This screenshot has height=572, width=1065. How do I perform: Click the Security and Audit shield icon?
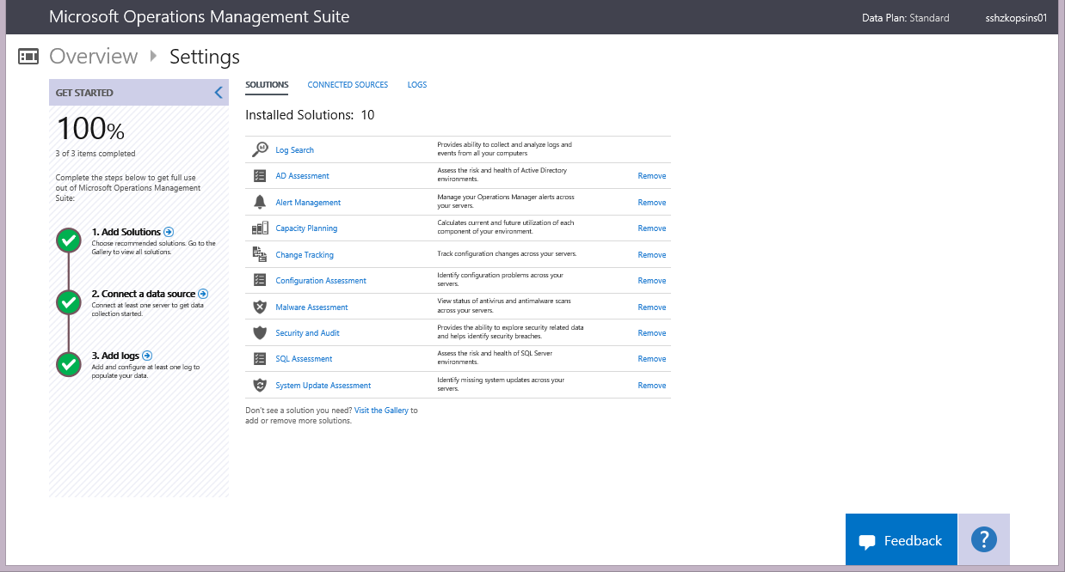click(x=259, y=332)
